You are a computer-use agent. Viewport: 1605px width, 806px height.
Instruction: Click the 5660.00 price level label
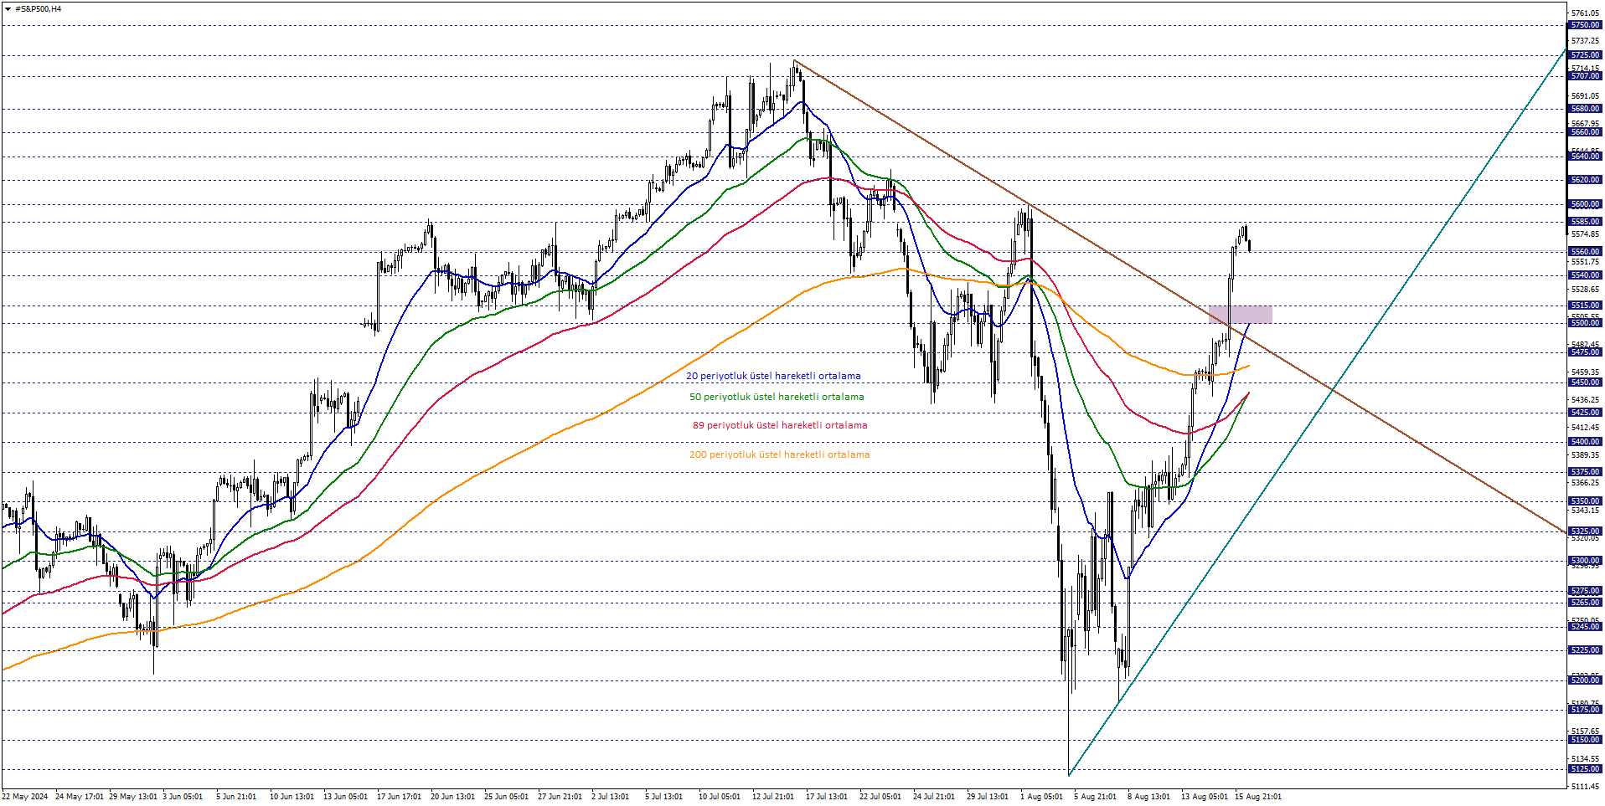pos(1585,132)
